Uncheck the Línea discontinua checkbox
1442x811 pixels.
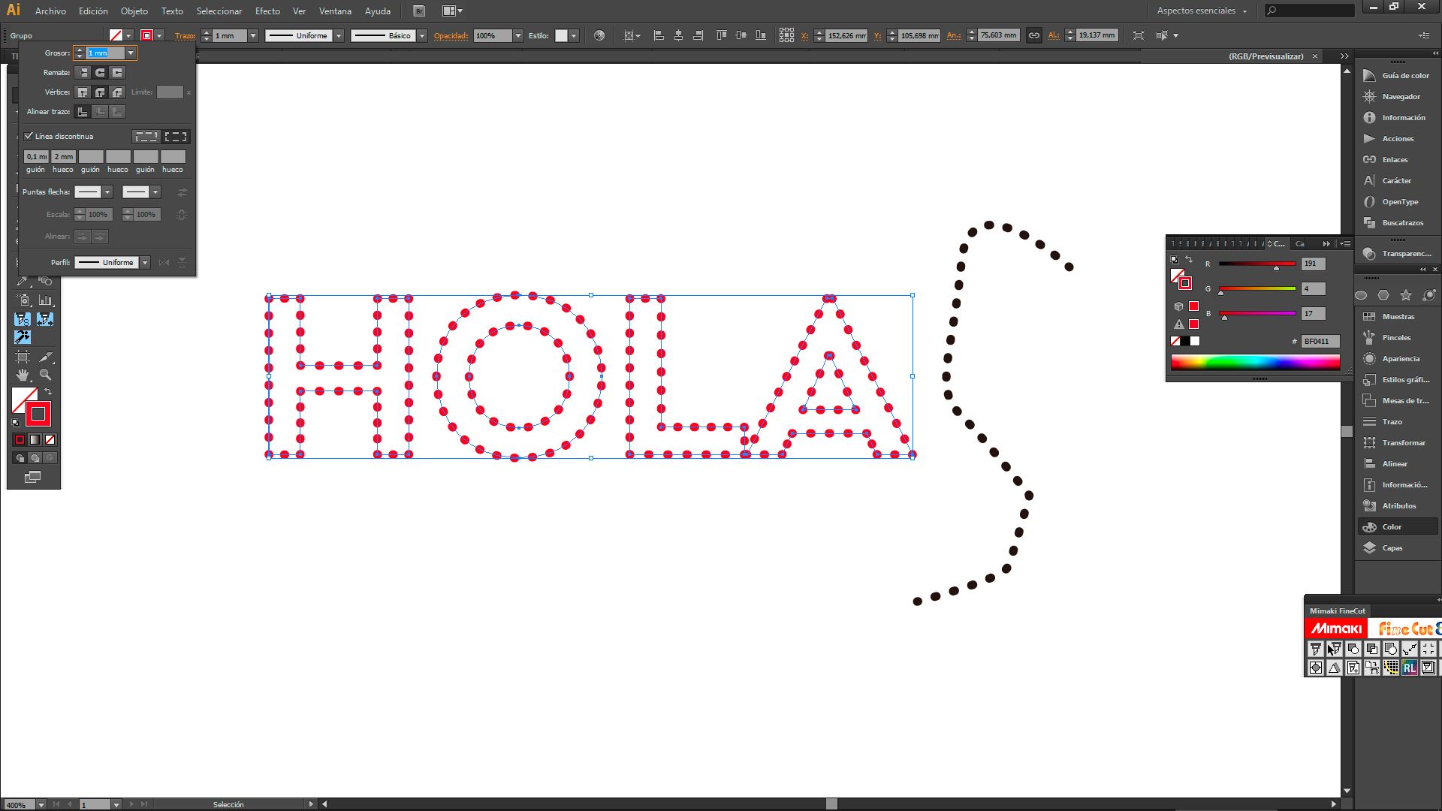(x=29, y=136)
